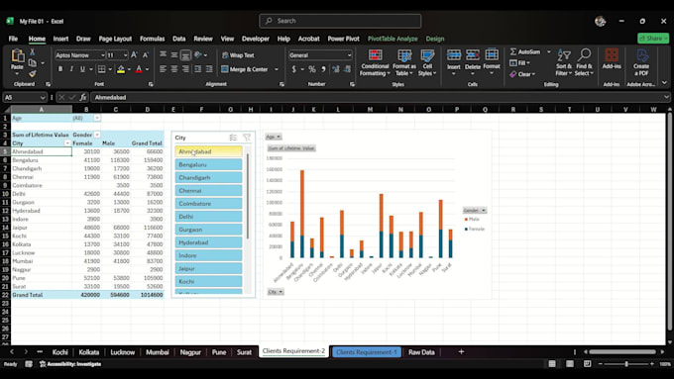This screenshot has width=674, height=379.
Task: Toggle center horizontal alignment
Action: 174,69
